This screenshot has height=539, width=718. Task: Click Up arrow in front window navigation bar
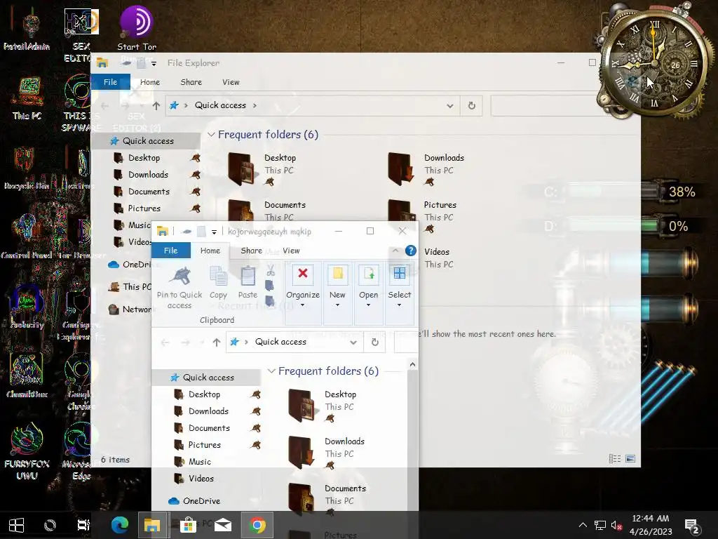tap(217, 342)
